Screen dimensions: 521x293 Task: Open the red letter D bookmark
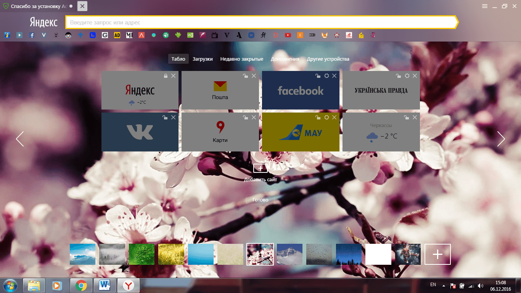point(275,35)
